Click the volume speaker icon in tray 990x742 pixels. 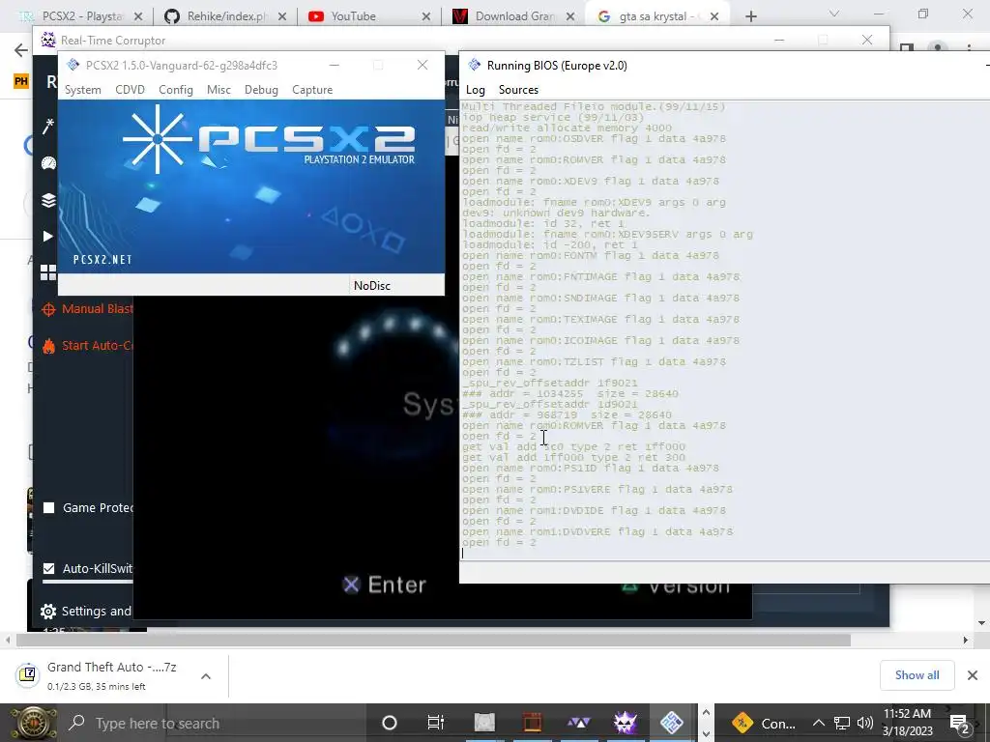(865, 723)
